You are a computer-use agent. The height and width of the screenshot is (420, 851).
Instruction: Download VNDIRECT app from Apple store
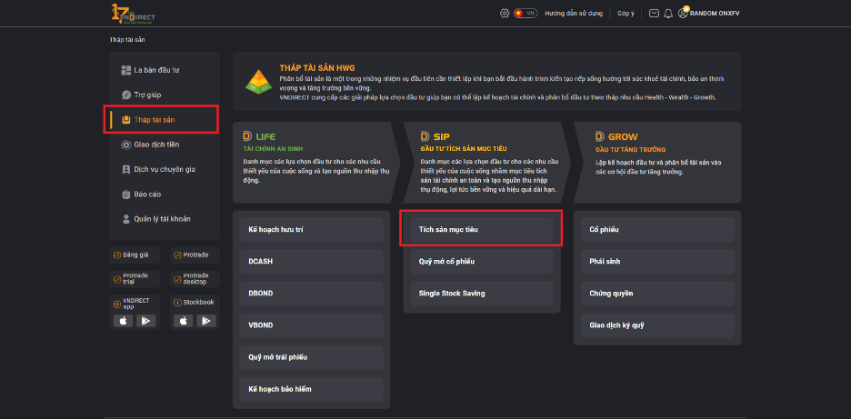tap(124, 321)
